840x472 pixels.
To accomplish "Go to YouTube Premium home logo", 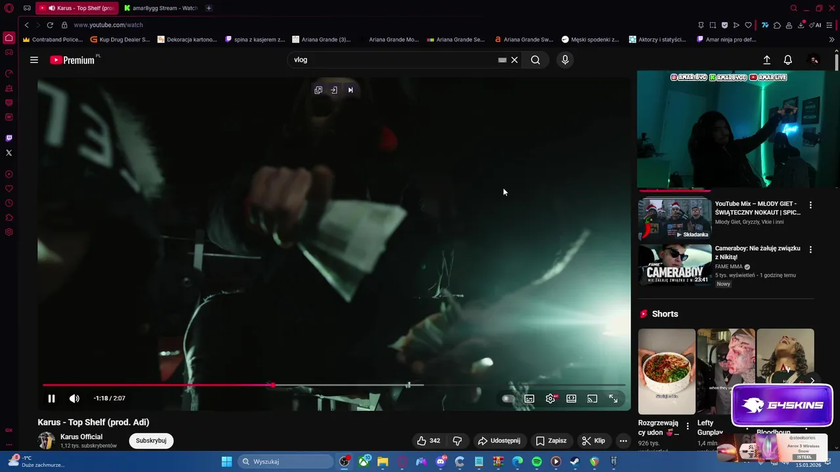I will pos(73,60).
